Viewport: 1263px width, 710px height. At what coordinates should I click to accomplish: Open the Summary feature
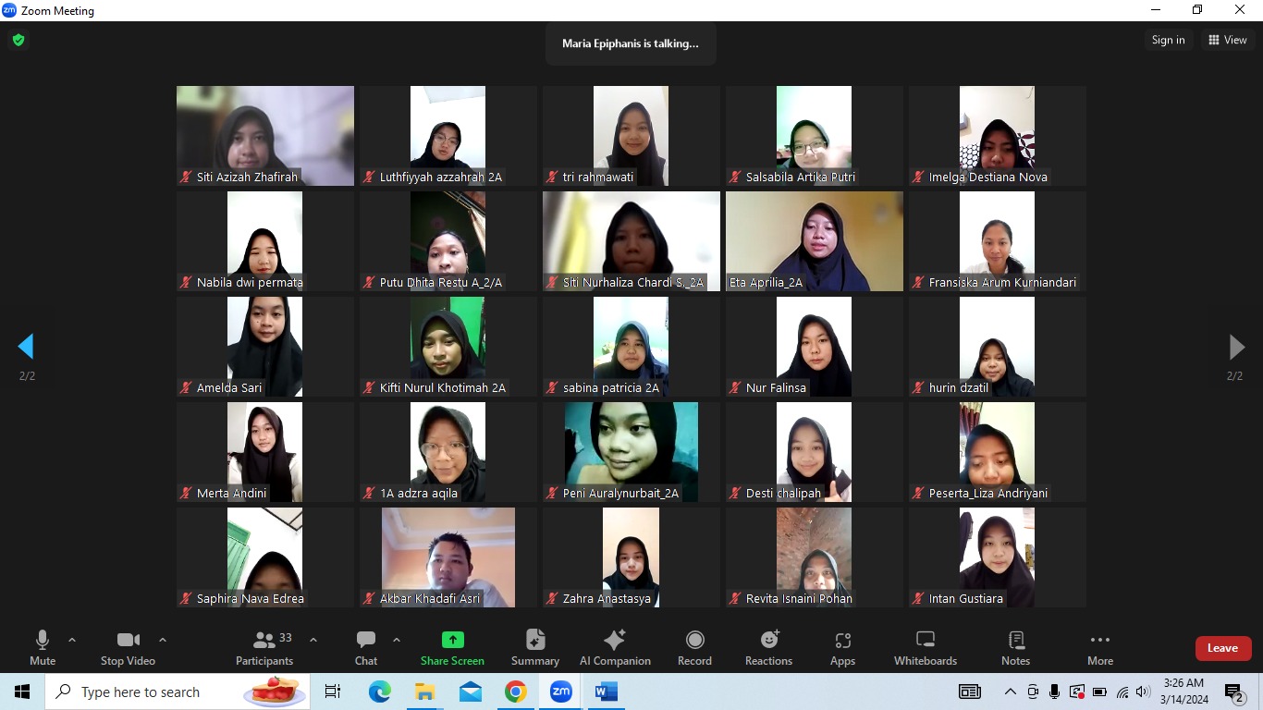point(534,647)
